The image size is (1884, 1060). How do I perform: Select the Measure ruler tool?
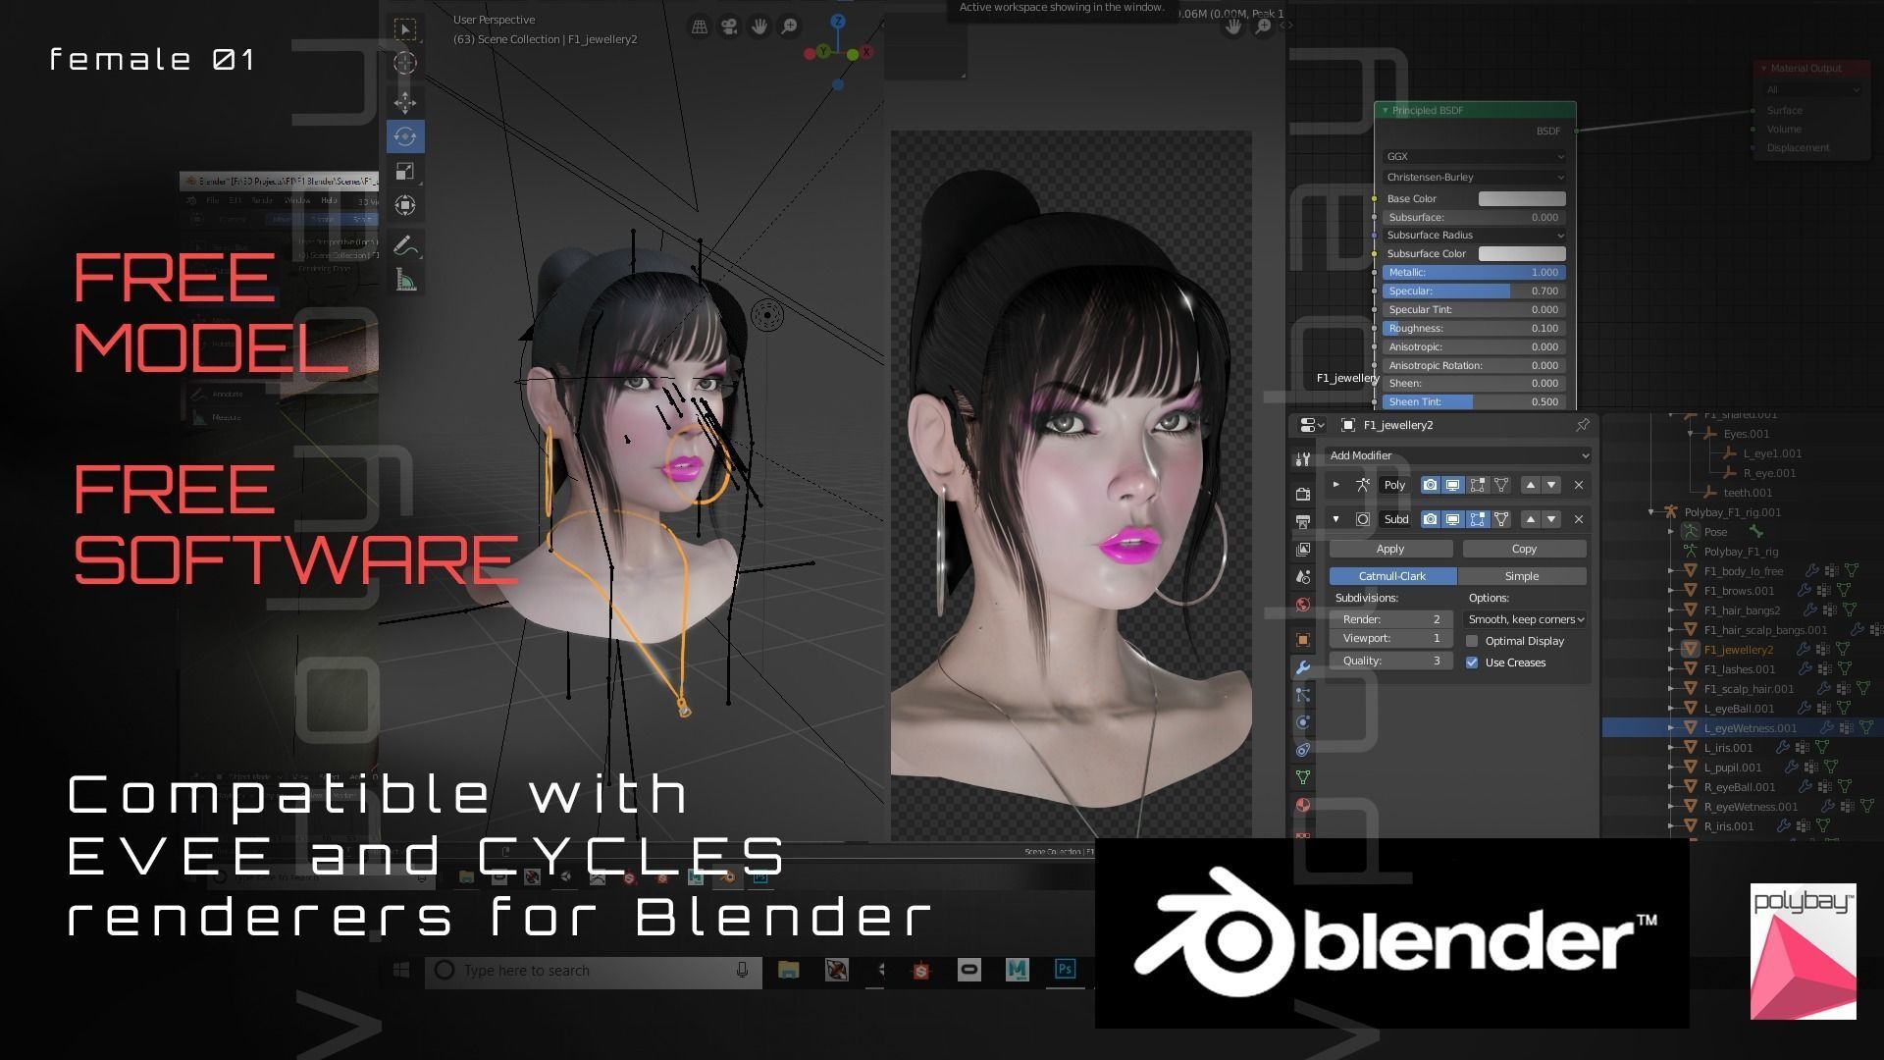coord(404,281)
